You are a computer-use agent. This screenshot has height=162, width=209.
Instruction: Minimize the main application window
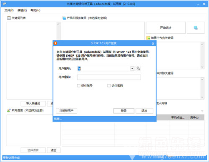pyautogui.click(x=198, y=4)
